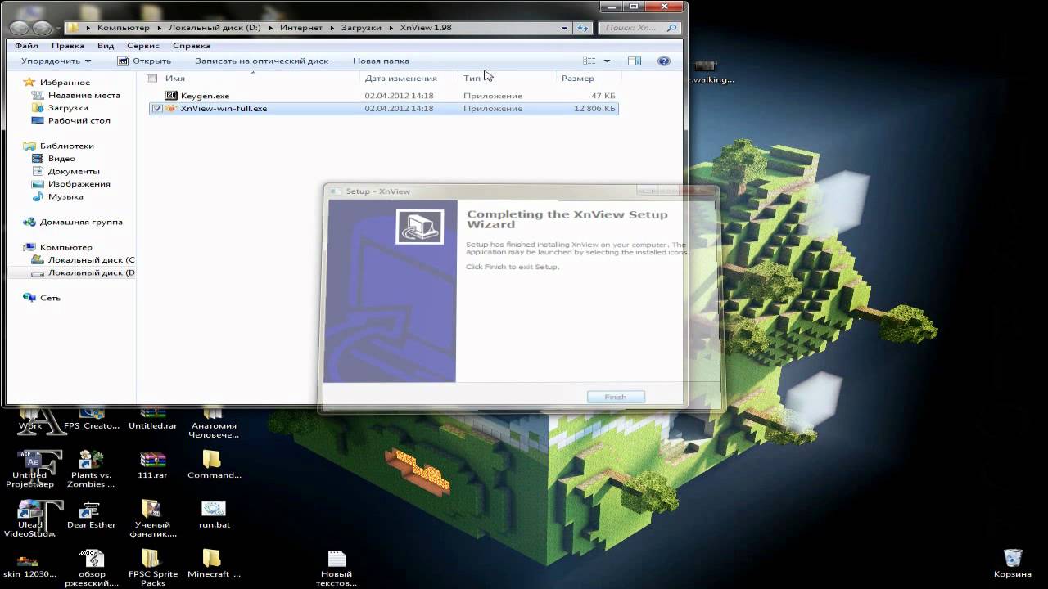Select the FPSC Sprite Packs folder

pyautogui.click(x=152, y=569)
